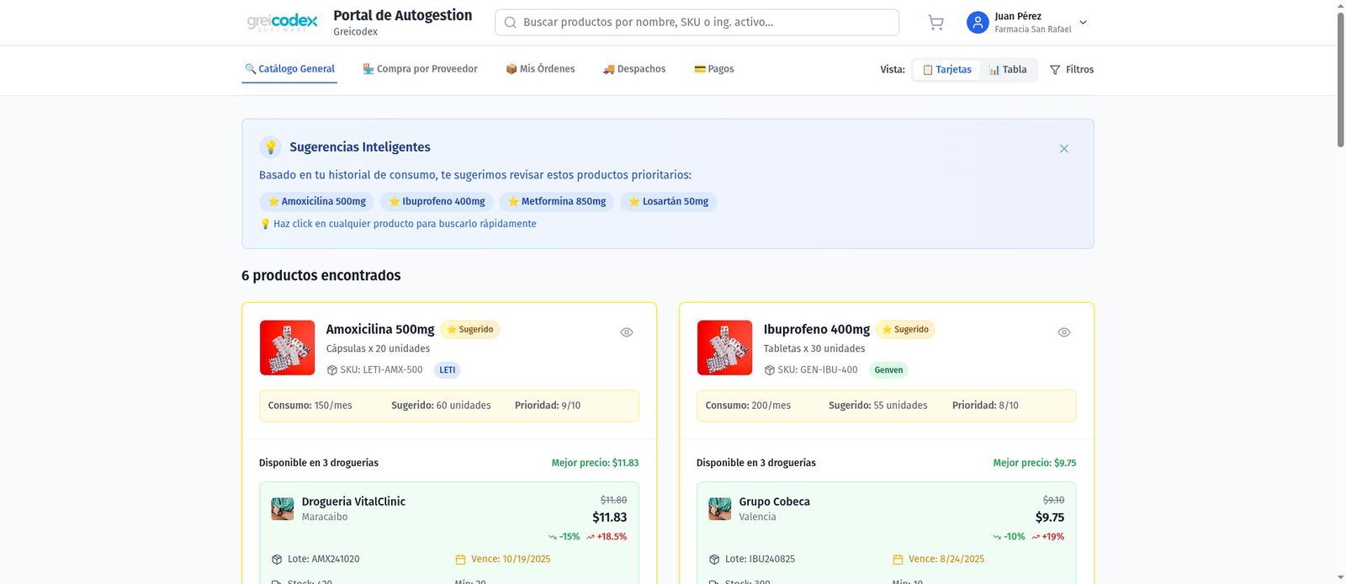The height and width of the screenshot is (584, 1346).
Task: Select the Tarjetas view toggle
Action: tap(946, 70)
